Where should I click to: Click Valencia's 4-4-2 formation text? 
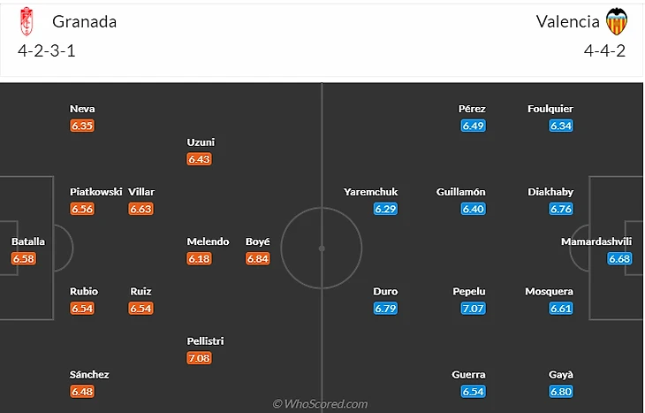pyautogui.click(x=604, y=50)
